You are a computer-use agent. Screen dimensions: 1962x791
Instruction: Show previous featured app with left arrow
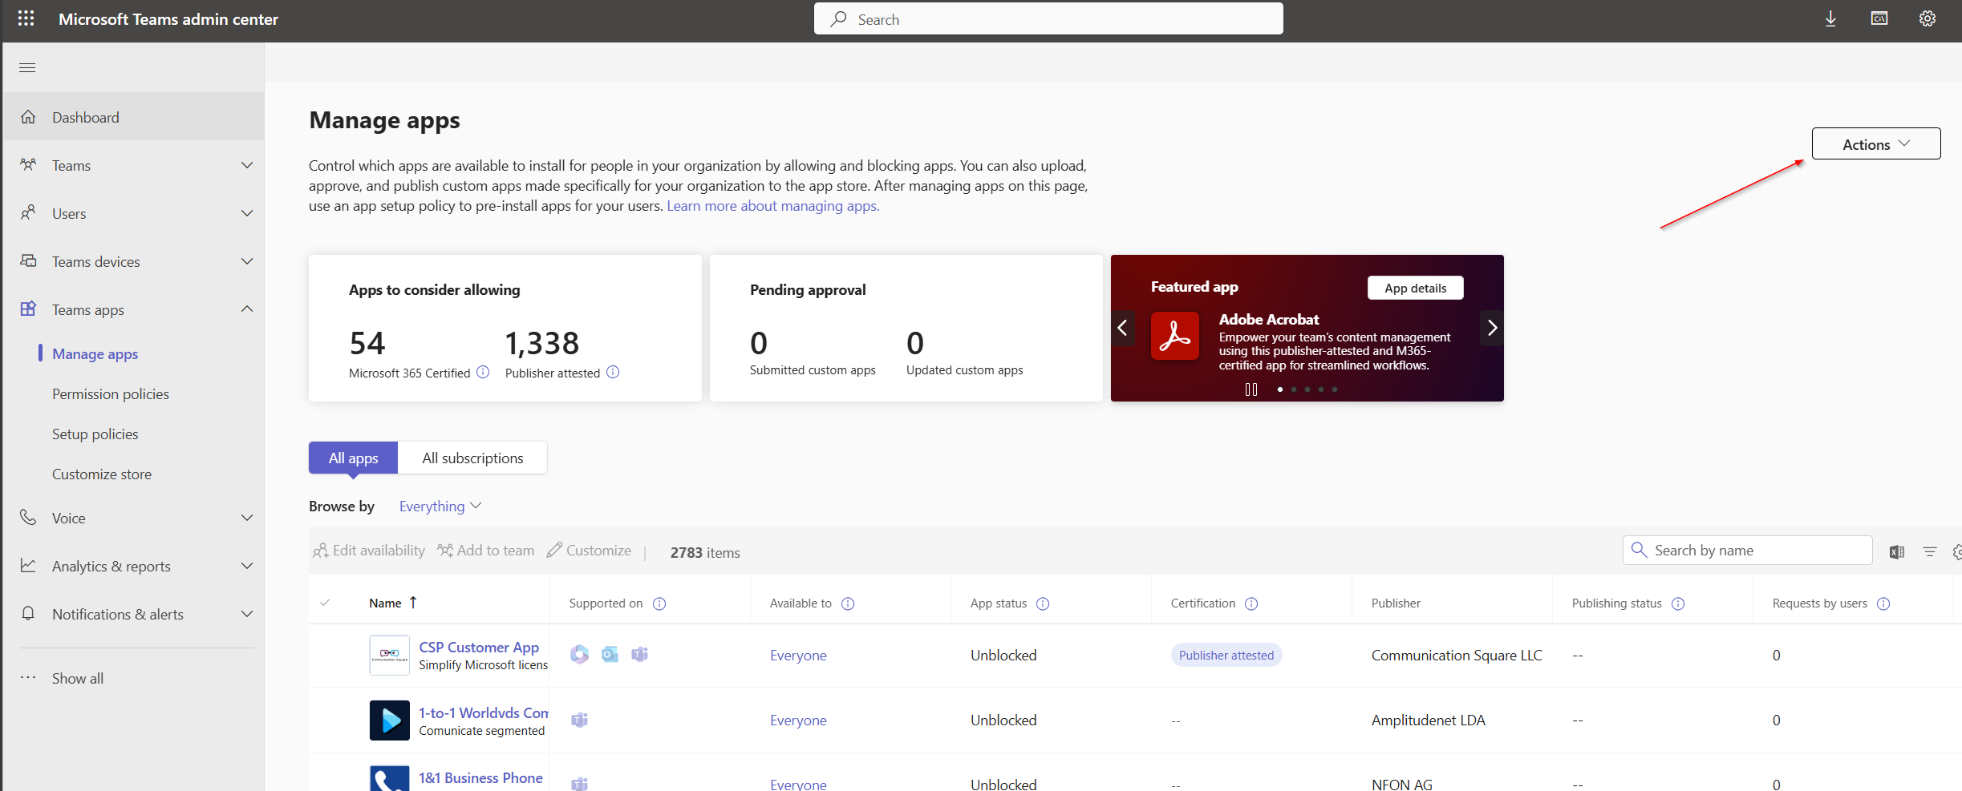click(1123, 328)
